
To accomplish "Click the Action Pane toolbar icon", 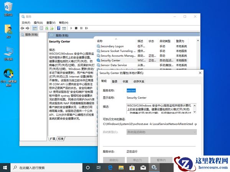I will point(64,28).
